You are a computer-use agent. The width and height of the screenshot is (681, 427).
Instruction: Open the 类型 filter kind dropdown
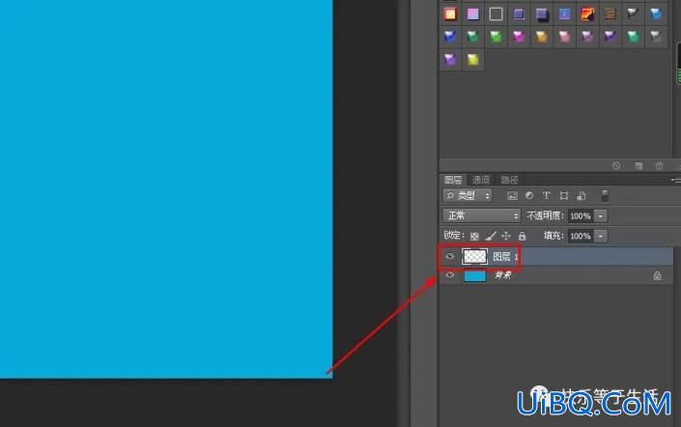coord(468,195)
